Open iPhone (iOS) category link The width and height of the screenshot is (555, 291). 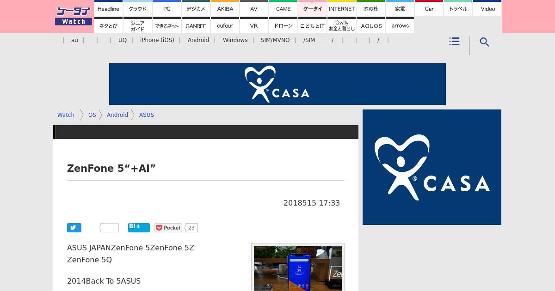click(157, 40)
